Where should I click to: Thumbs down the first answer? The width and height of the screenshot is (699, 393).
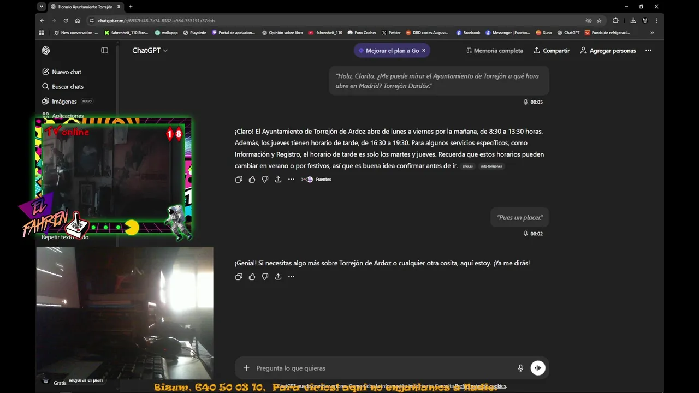pos(265,179)
